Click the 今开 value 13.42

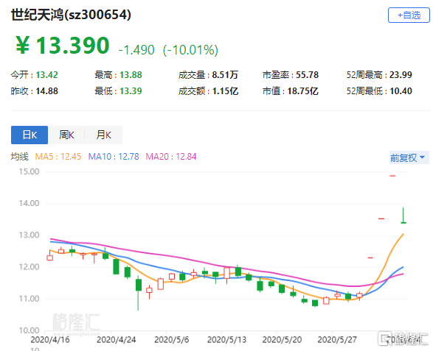coord(47,75)
